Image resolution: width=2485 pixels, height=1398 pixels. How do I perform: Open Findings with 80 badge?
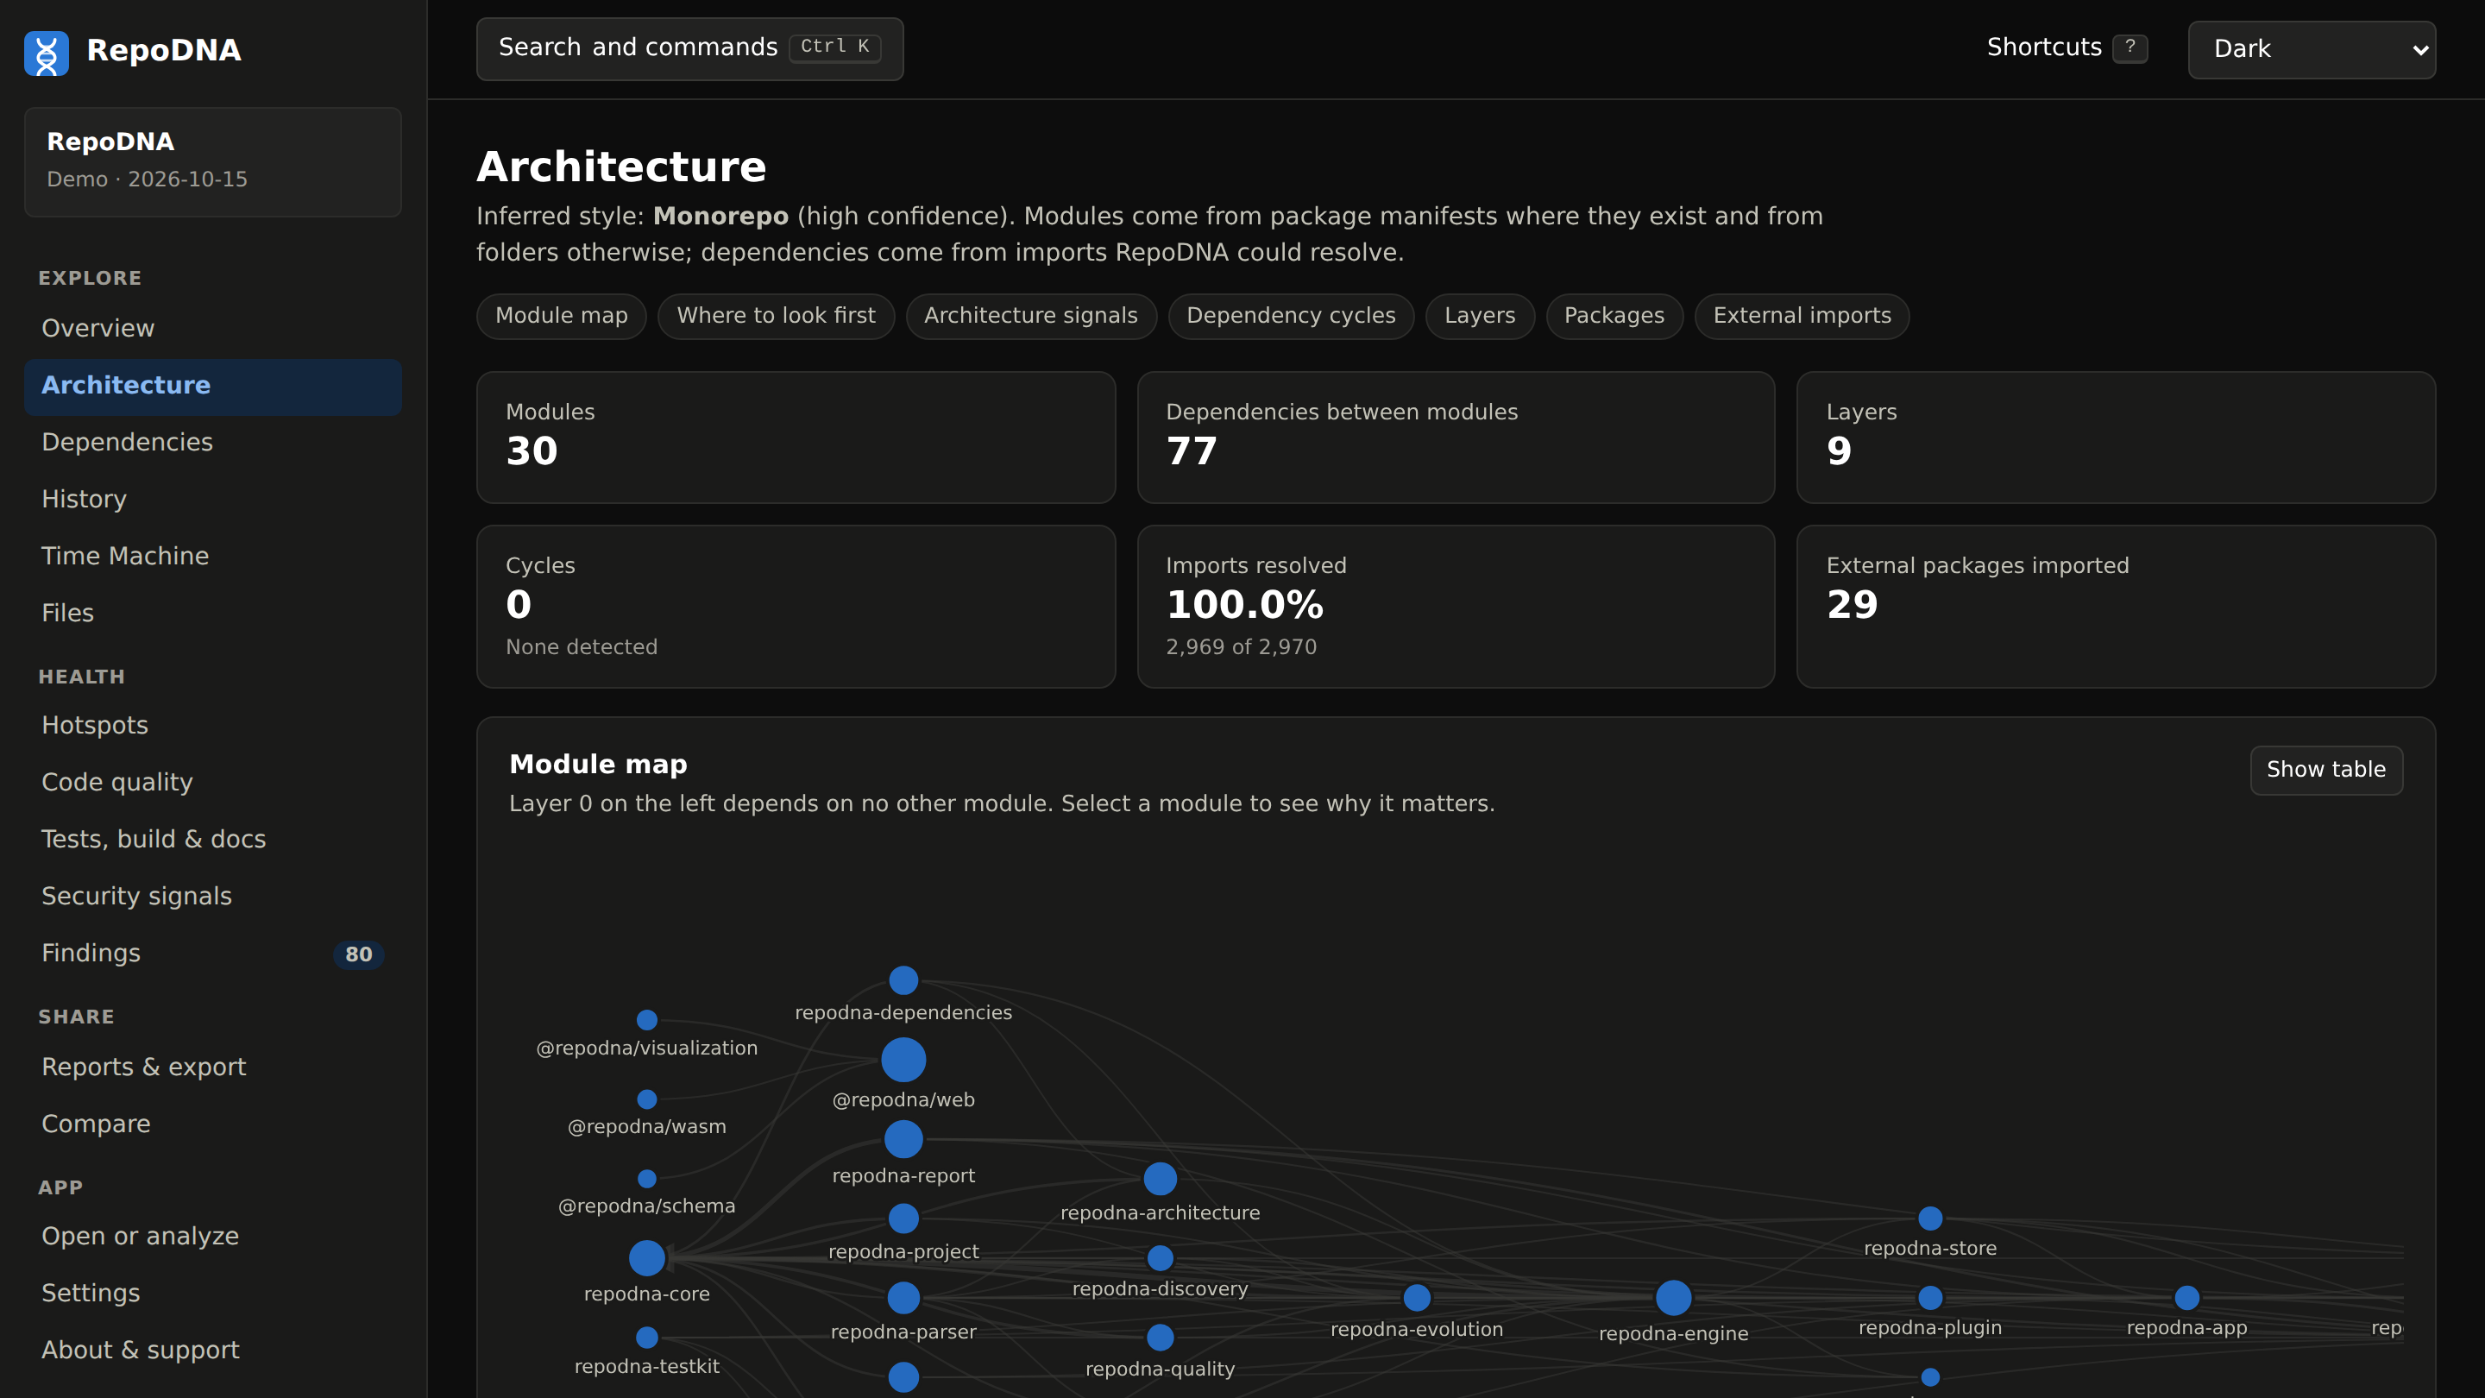point(212,954)
